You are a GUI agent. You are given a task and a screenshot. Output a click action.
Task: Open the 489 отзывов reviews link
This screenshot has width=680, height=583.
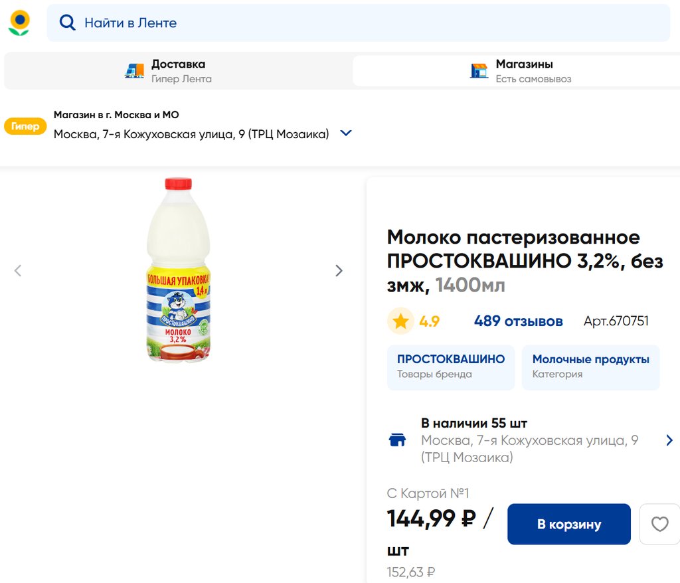click(518, 321)
